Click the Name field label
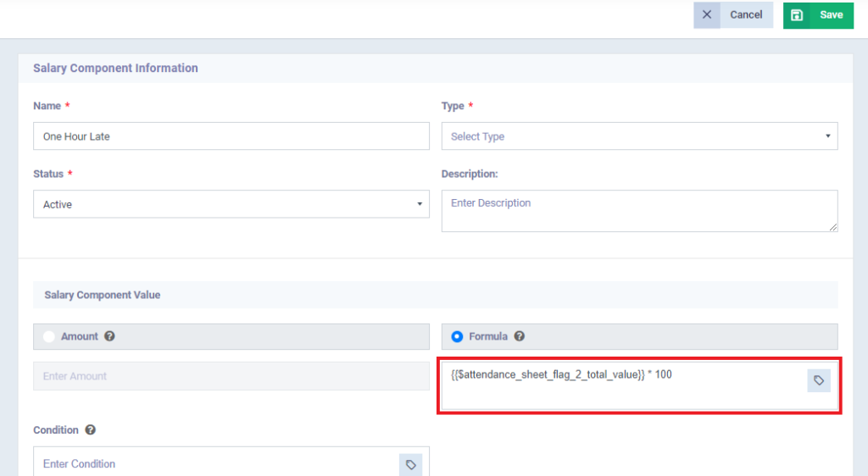Screen dimensions: 868x476 pos(47,106)
